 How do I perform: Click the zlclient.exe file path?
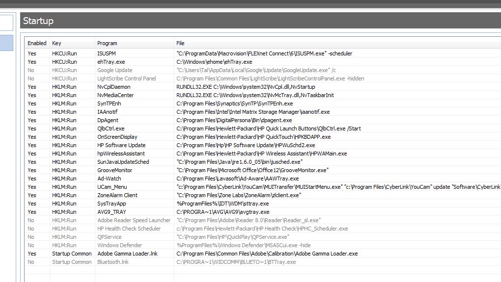point(239,195)
